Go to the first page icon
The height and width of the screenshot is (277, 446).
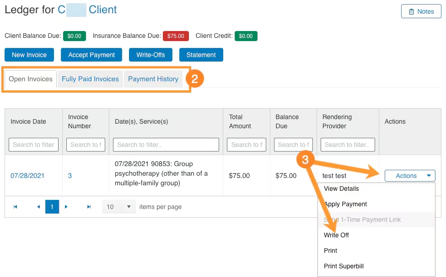[x=16, y=207]
